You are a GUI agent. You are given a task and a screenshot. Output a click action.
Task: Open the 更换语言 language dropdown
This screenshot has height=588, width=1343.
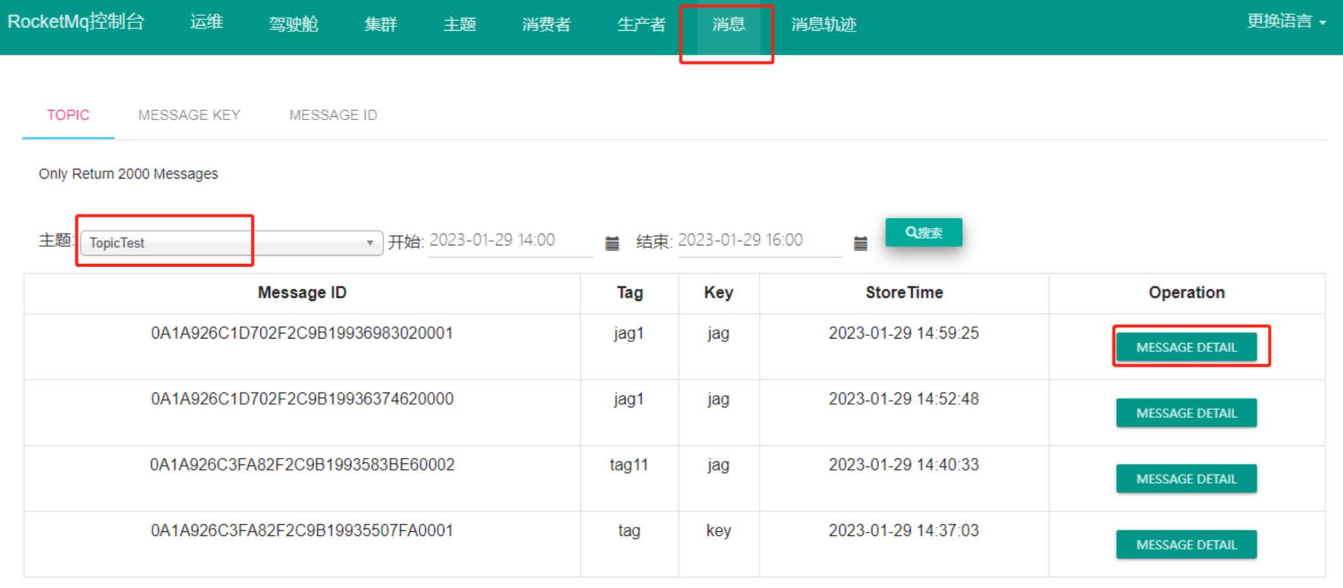pos(1286,22)
